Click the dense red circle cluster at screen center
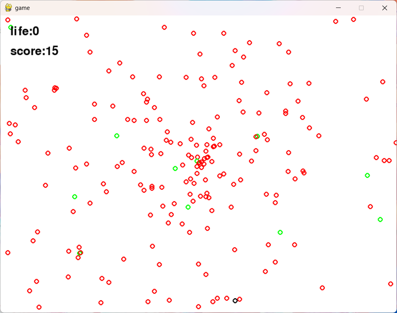 [201, 162]
